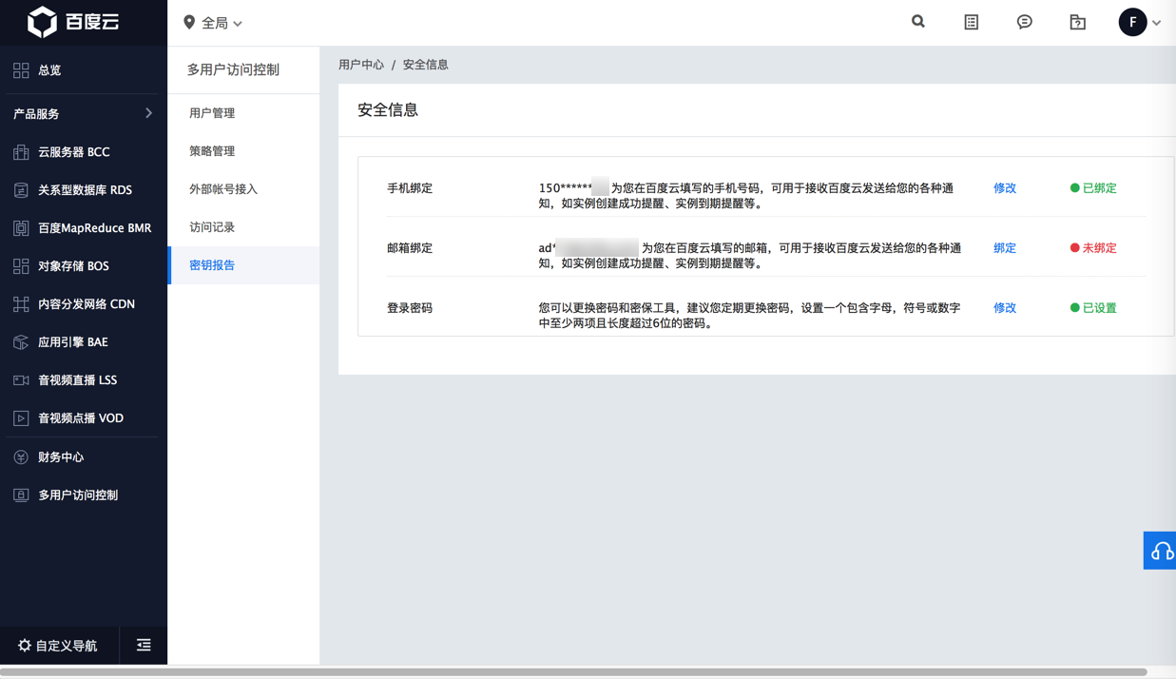Click the 安全信息 page heading
The image size is (1176, 679).
click(388, 110)
